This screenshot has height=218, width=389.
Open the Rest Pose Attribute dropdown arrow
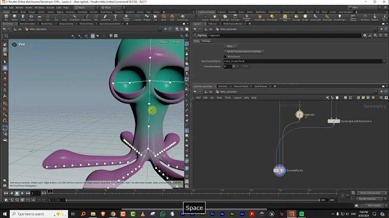pyautogui.click(x=384, y=61)
